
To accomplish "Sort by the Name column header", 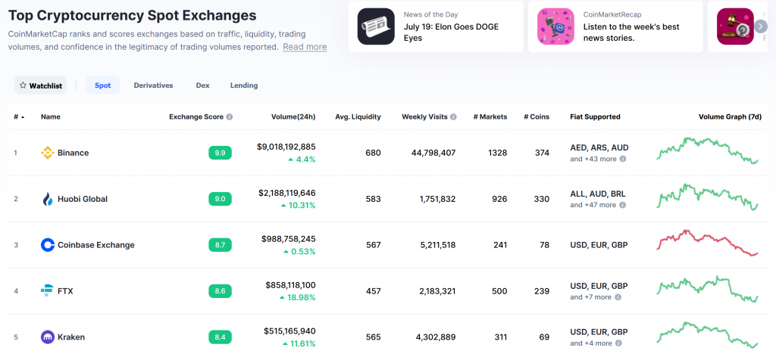I will tap(51, 117).
